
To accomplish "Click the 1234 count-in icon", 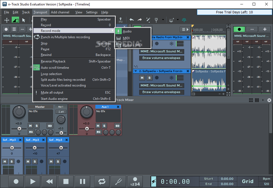I will click(135, 181).
